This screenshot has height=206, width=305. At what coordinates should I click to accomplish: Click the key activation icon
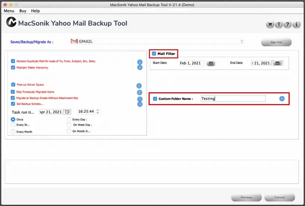pos(279,25)
